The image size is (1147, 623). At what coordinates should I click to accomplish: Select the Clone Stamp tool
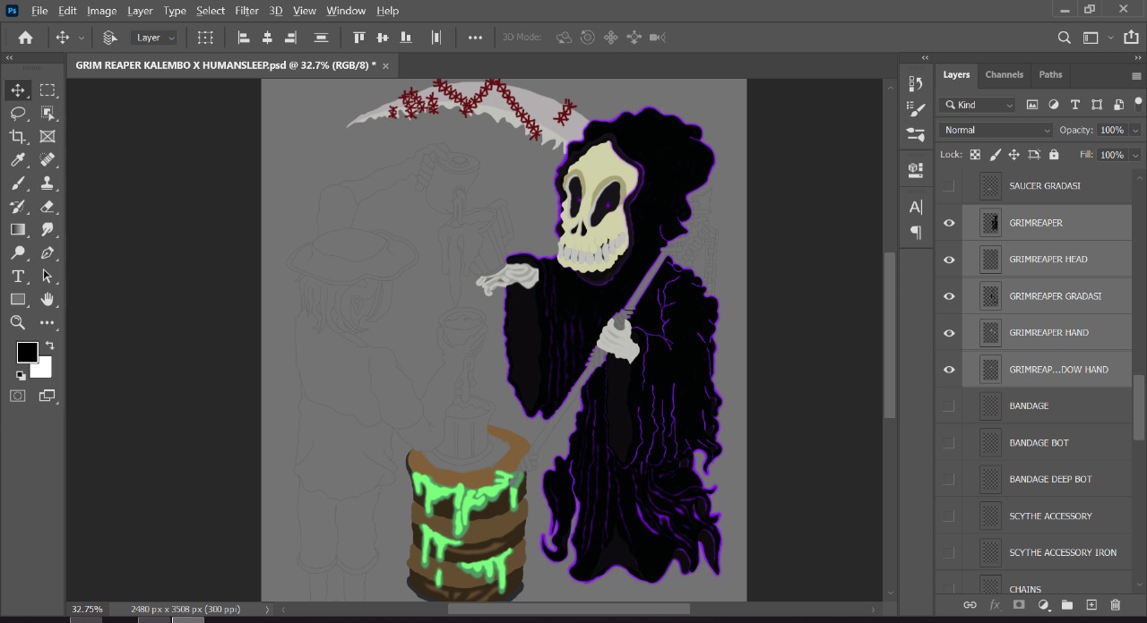[47, 183]
